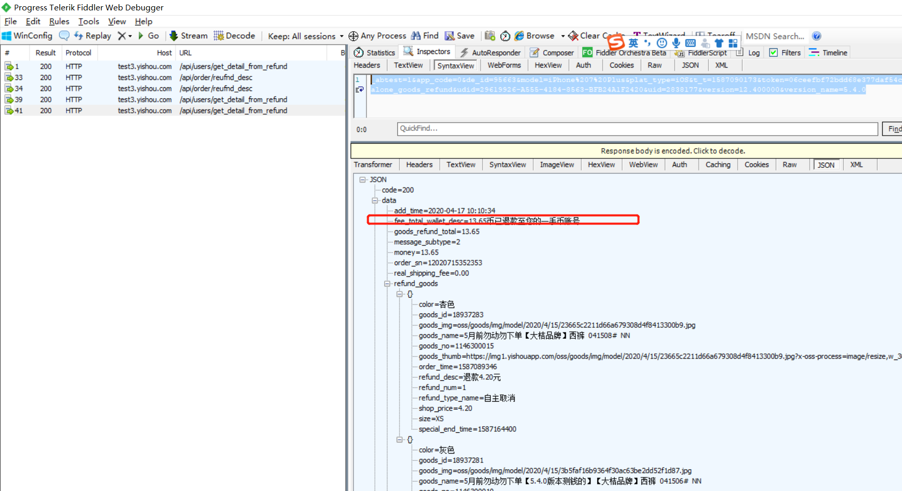Collapse the data node
902x491 pixels.
coord(375,201)
